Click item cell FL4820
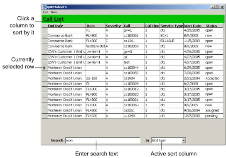Viewport: 226px width, 158px height. [x=96, y=116]
